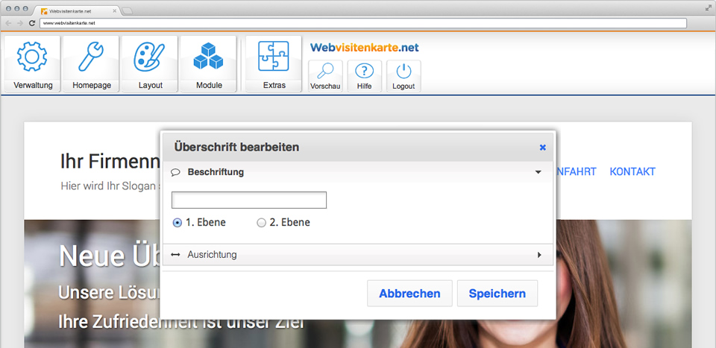
Task: Click the slogan text under the company name
Action: click(110, 186)
